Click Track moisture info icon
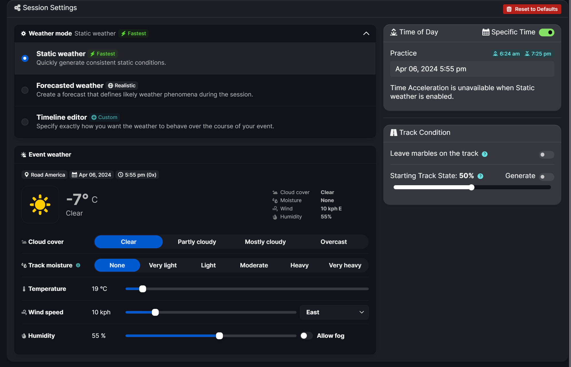 coord(78,265)
